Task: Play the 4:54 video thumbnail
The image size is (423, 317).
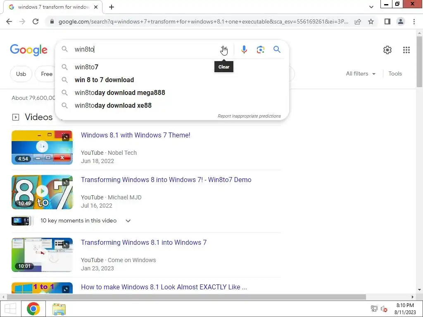Action: [42, 147]
